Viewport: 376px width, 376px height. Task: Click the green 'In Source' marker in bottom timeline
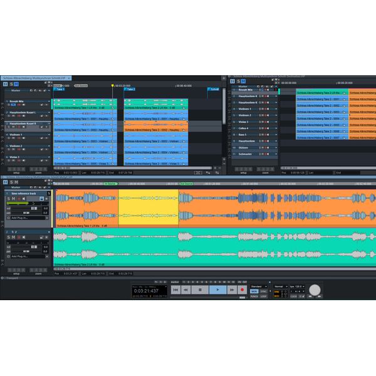coord(110,184)
